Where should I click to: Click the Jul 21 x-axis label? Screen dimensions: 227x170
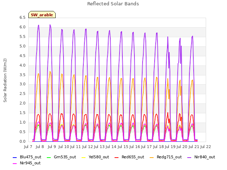(194, 147)
